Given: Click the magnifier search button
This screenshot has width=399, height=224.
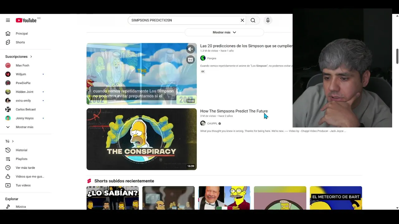Looking at the screenshot, I should (253, 20).
